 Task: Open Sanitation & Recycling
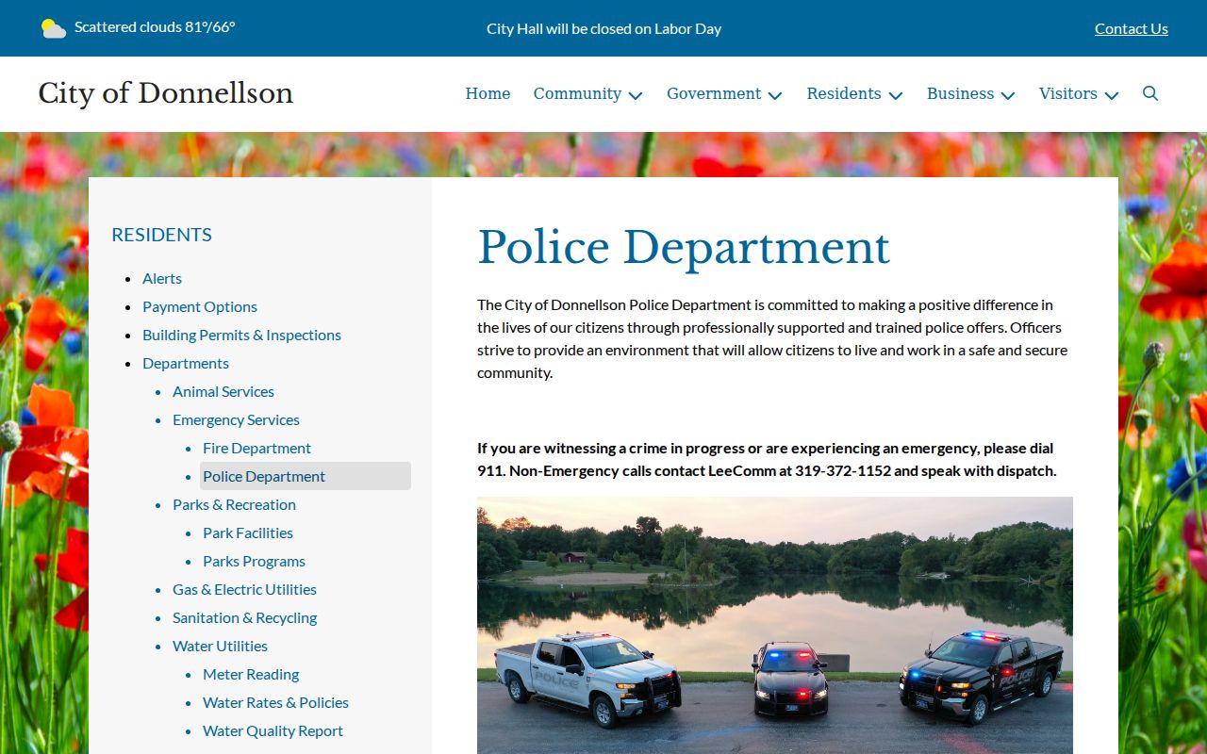coord(244,617)
